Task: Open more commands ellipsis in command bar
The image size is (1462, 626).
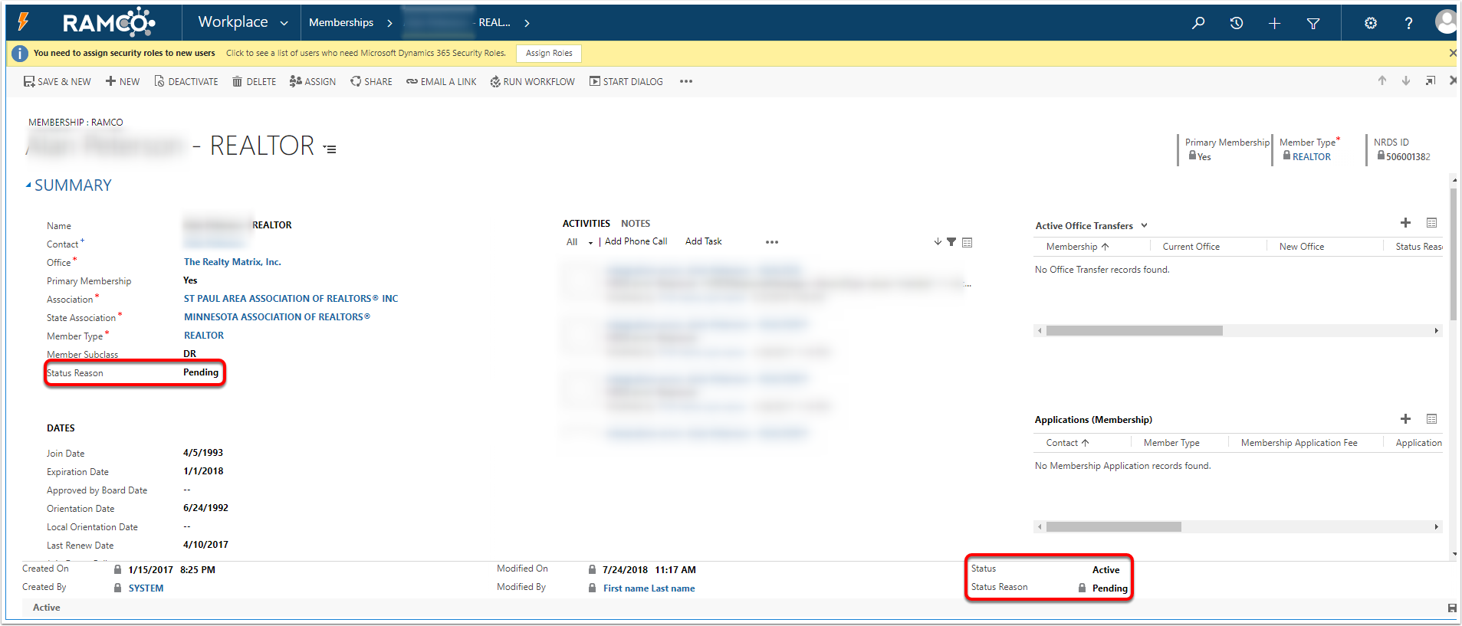Action: pos(686,81)
